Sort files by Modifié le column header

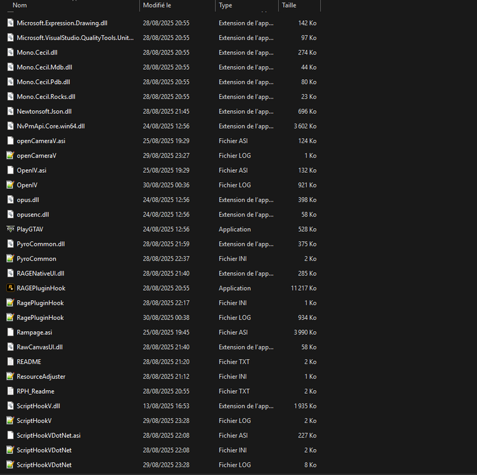click(157, 5)
